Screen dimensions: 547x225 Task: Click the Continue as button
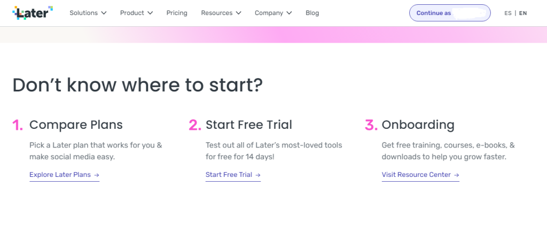point(450,13)
